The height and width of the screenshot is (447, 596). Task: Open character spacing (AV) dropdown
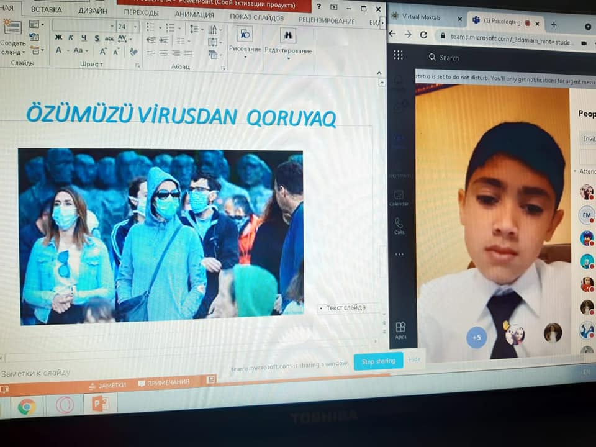click(x=124, y=38)
